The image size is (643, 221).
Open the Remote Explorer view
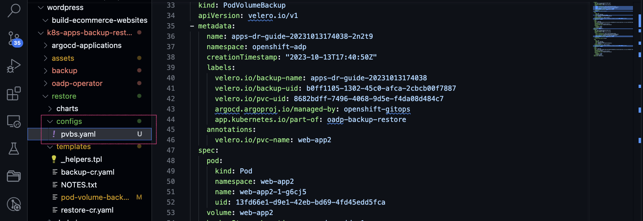(x=14, y=121)
